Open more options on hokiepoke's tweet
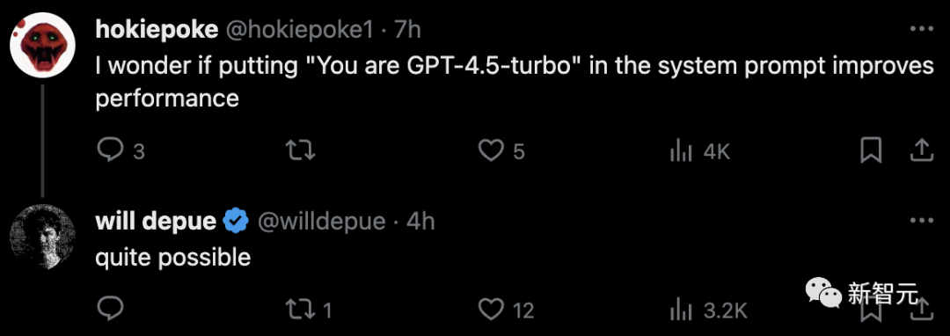950x336 pixels. [922, 29]
